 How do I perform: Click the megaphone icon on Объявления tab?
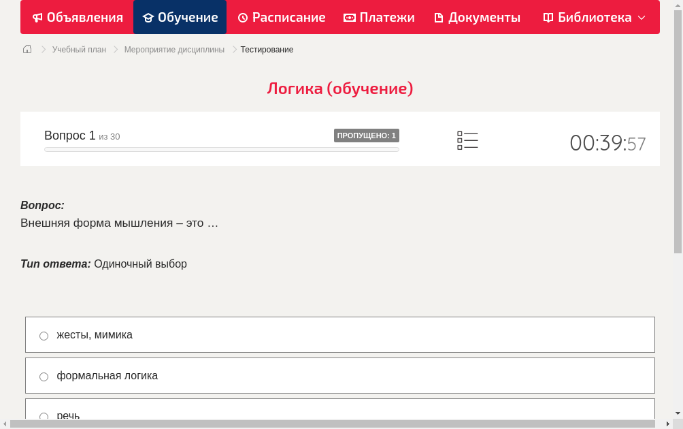tap(37, 17)
